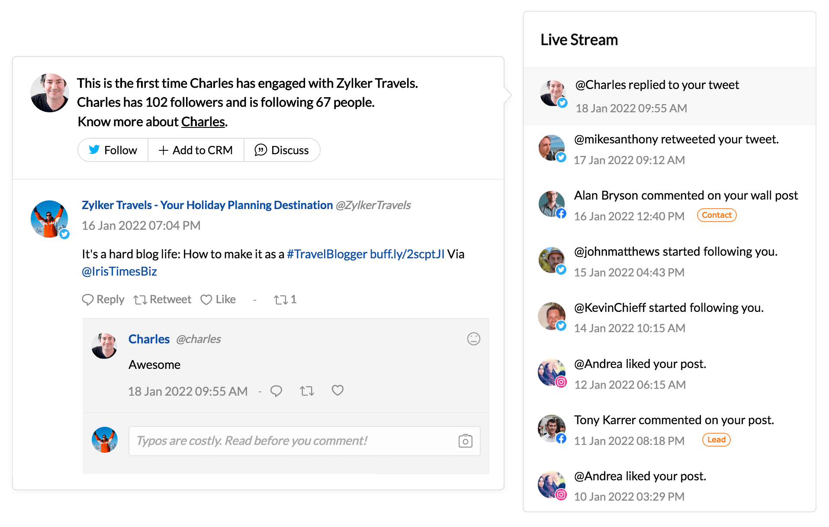Click @mikesanthony avatar in Live Stream
Viewport: 829px width, 527px height.
tap(552, 148)
